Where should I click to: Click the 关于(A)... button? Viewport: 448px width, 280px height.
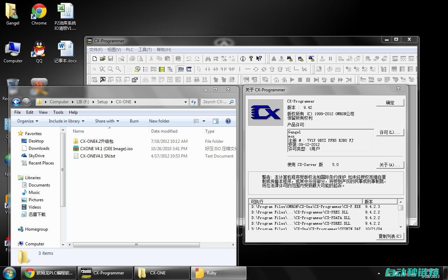tap(390, 164)
